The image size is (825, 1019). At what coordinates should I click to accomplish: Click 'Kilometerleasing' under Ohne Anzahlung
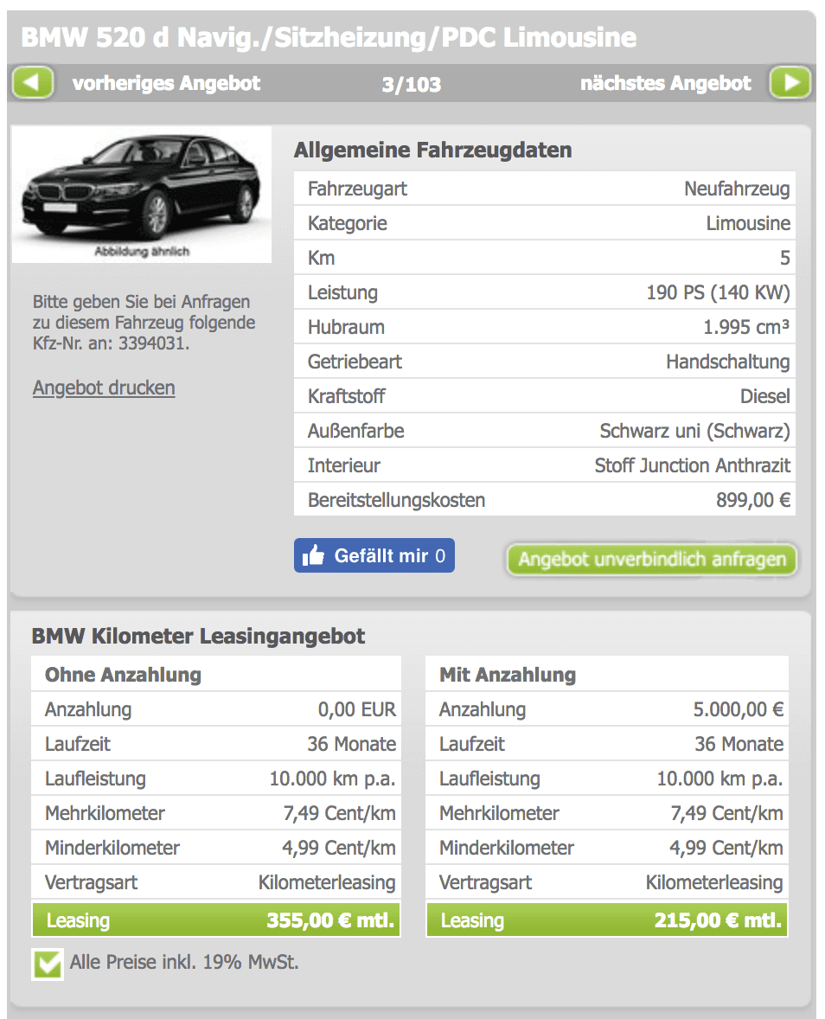(327, 882)
